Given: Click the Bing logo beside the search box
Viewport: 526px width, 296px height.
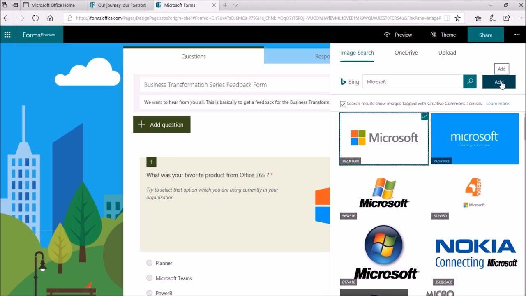Looking at the screenshot, I should [344, 82].
